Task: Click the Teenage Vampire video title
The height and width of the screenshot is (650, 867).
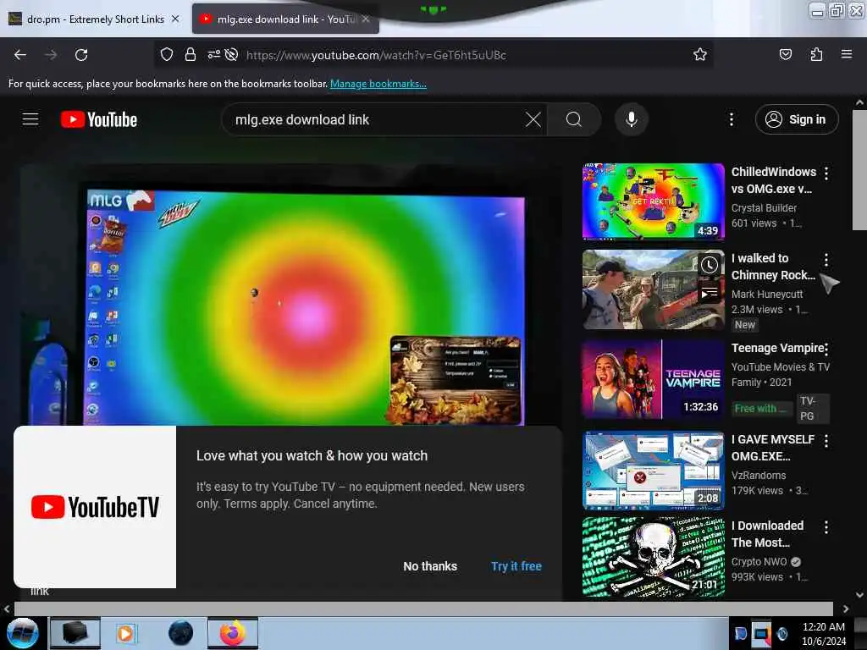Action: coord(777,348)
